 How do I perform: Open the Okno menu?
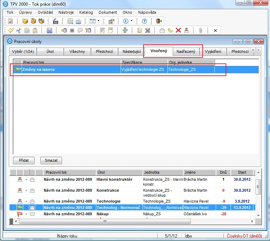[x=128, y=12]
